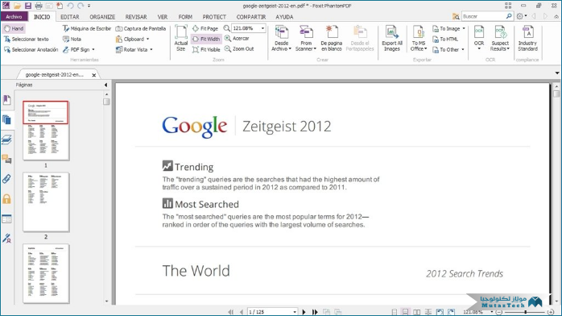Save document using quick access save icon

click(28, 6)
